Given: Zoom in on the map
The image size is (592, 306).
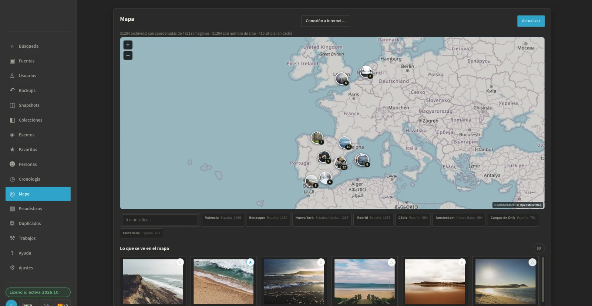Looking at the screenshot, I should coord(128,45).
